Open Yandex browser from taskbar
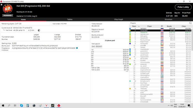Image resolution: width=193 pixels, height=108 pixels. 46,106
